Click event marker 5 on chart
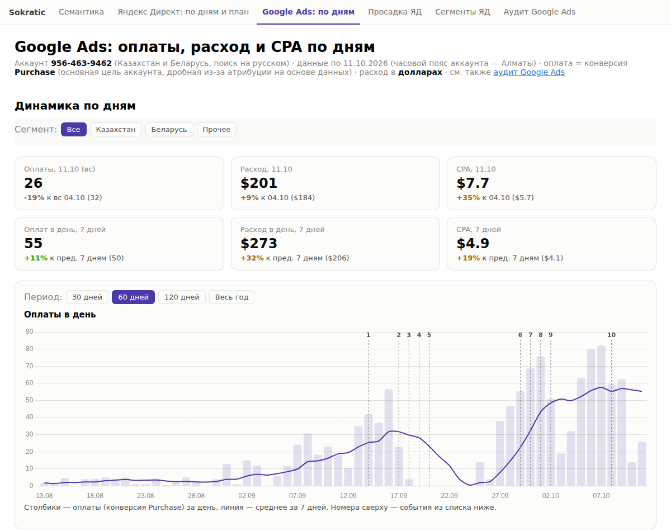 coord(429,335)
